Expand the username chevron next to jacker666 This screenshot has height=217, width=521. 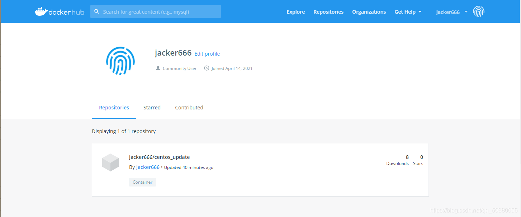coord(466,12)
